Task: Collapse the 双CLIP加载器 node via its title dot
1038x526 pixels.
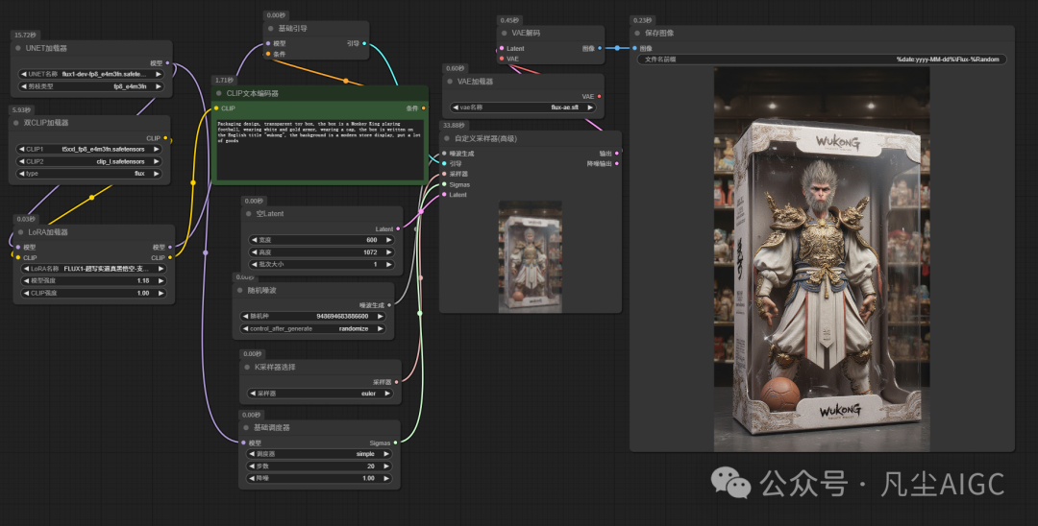Action: [16, 123]
